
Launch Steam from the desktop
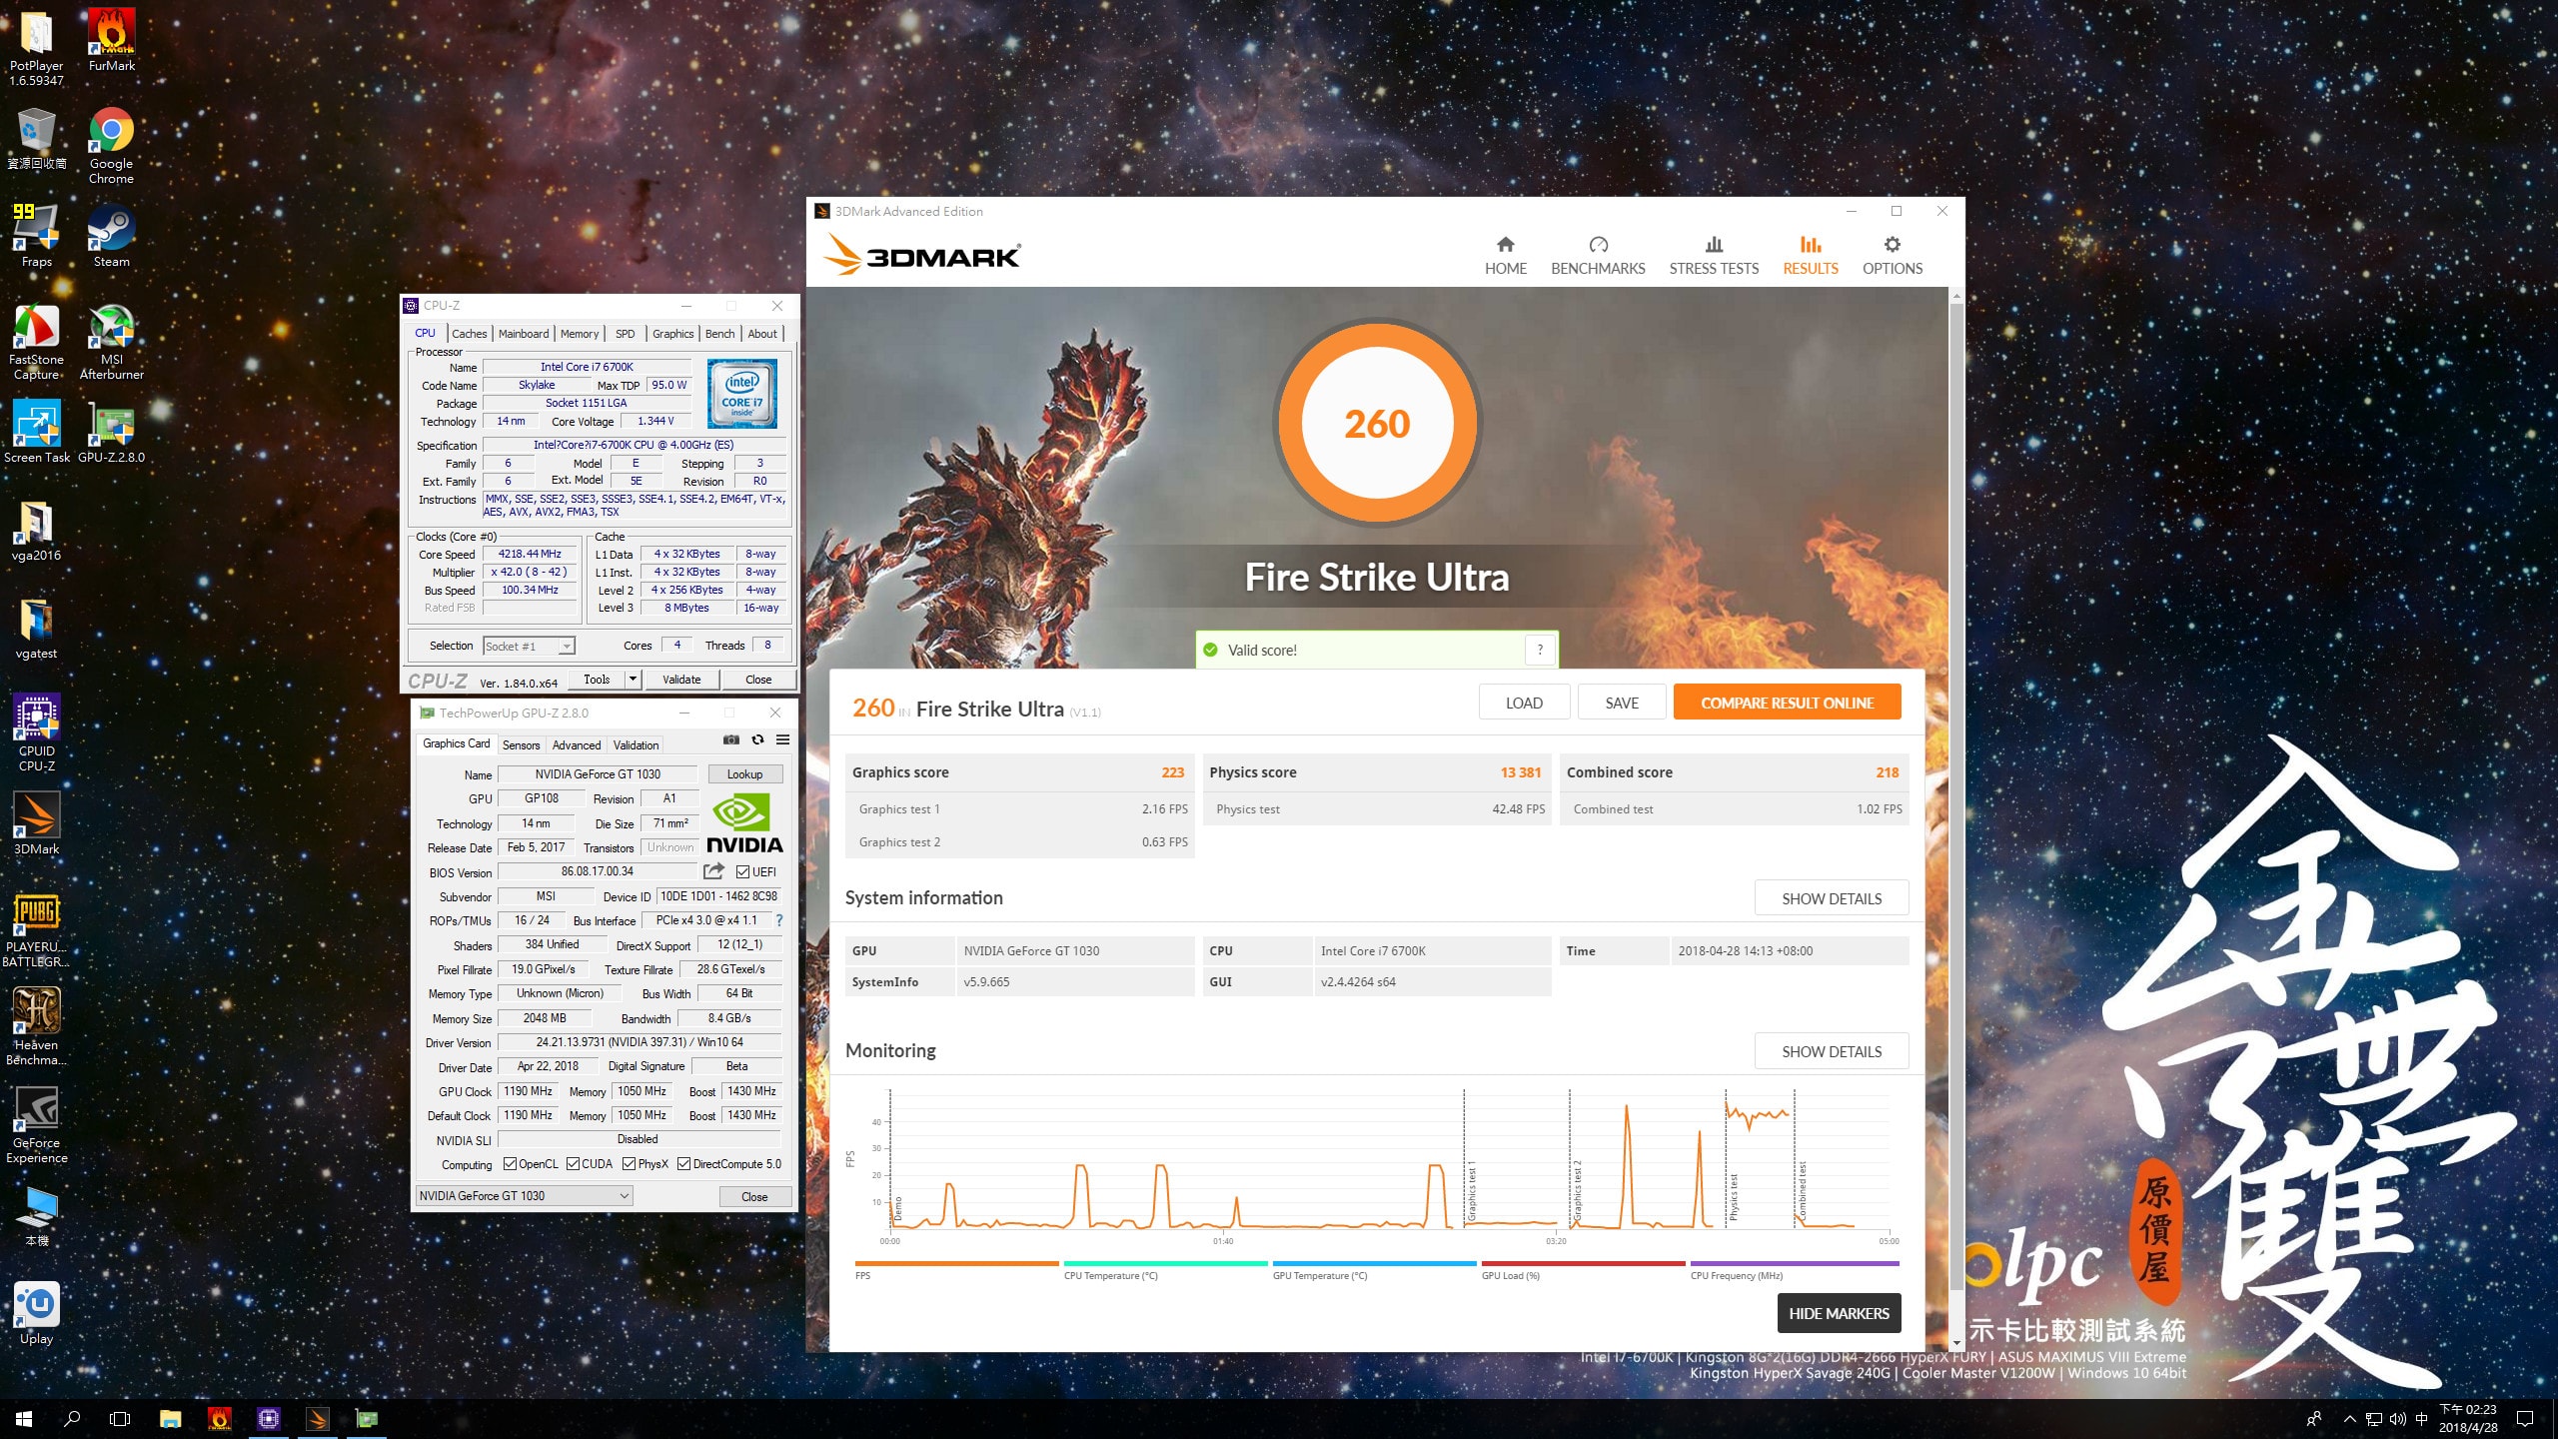pyautogui.click(x=111, y=236)
